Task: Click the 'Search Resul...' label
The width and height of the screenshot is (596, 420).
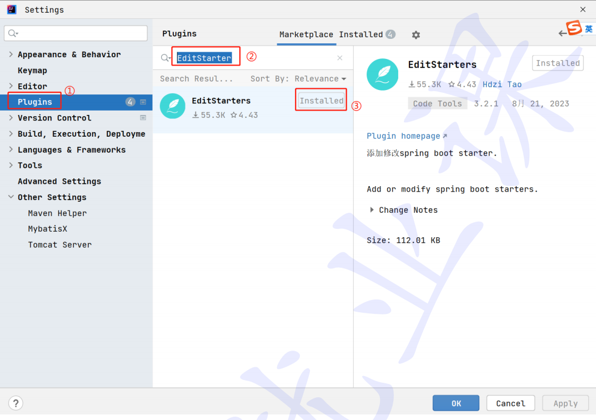Action: pyautogui.click(x=196, y=79)
